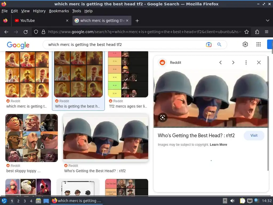The image size is (273, 205).
Task: Show previous image in preview panel
Action: pos(220,62)
